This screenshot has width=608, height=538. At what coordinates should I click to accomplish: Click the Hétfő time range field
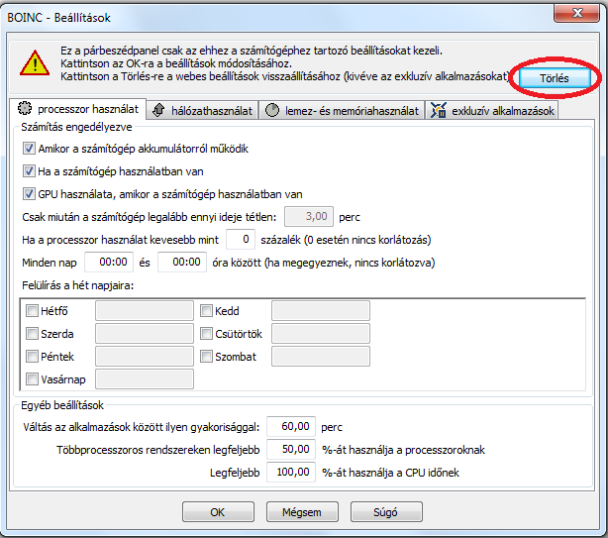[x=145, y=311]
